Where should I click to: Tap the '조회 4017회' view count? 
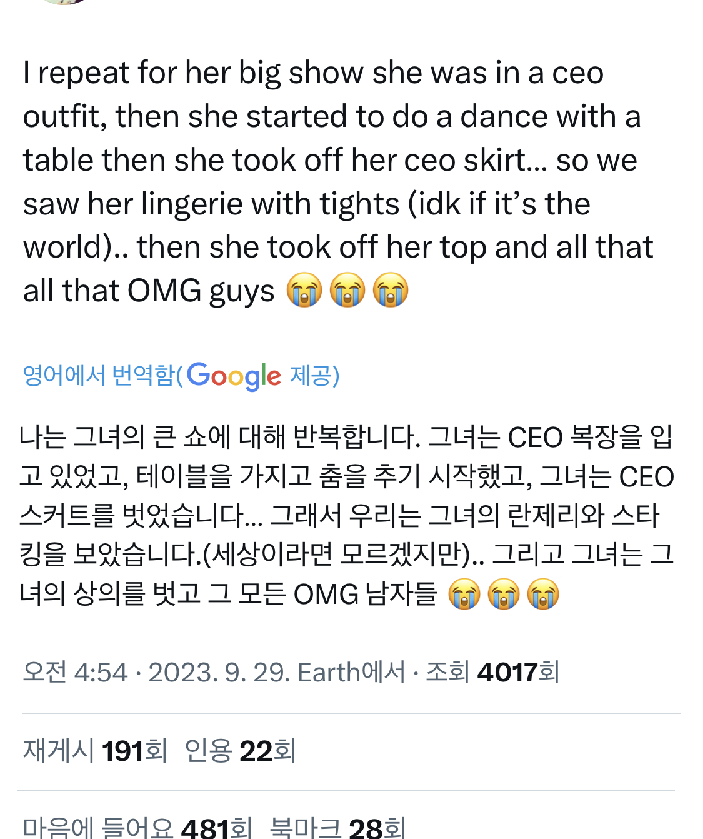pos(492,673)
